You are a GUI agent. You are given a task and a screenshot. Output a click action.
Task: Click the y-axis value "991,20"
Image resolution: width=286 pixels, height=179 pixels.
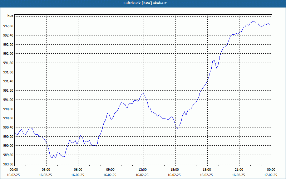(8, 91)
